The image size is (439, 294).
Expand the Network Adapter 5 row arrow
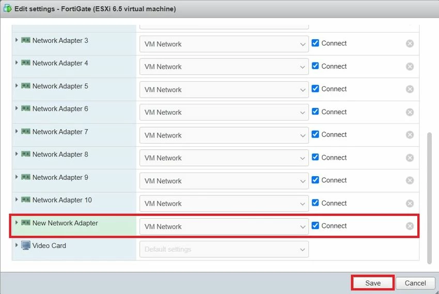tap(17, 86)
